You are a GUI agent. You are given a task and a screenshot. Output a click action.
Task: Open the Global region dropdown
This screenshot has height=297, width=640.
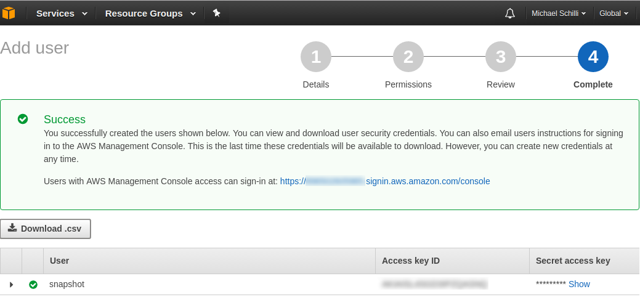[x=614, y=14]
